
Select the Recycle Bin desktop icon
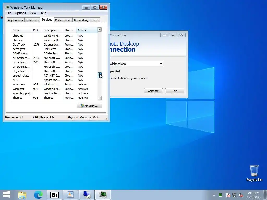coord(254,173)
